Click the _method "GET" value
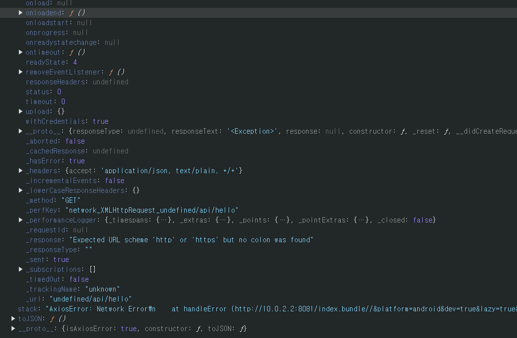The width and height of the screenshot is (517, 338). pyautogui.click(x=71, y=201)
